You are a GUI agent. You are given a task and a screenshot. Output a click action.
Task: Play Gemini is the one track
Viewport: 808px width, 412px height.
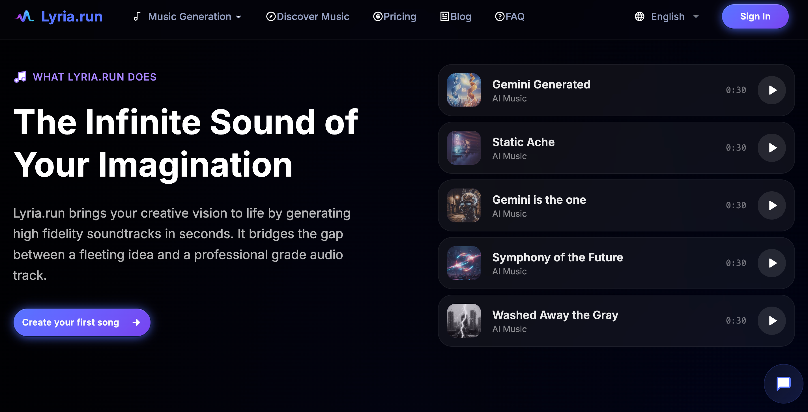tap(772, 205)
